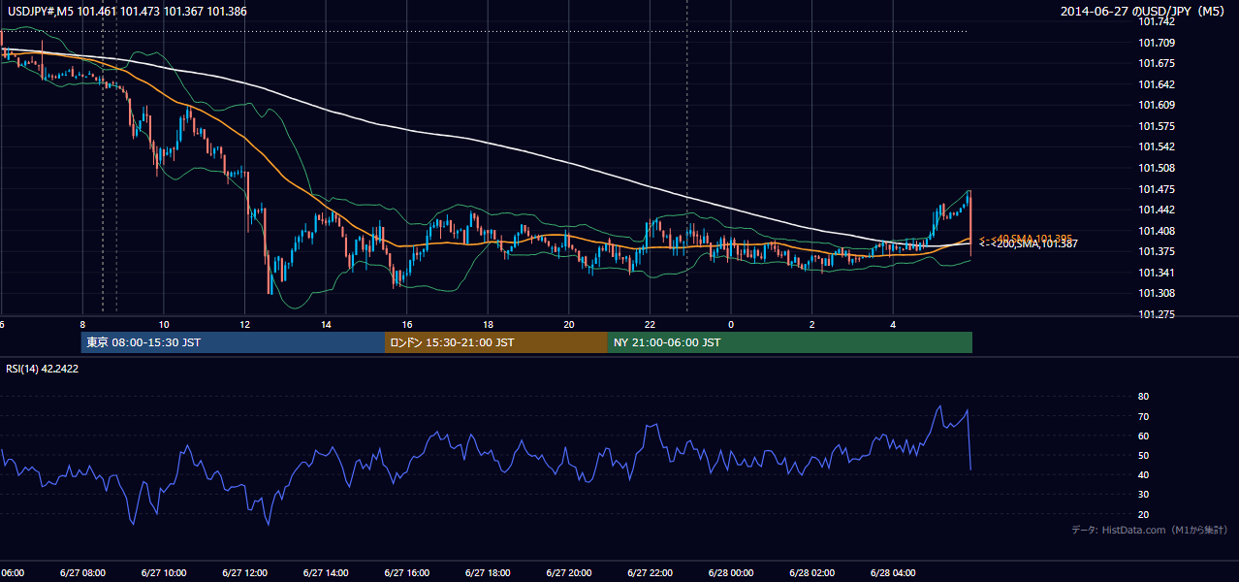
Task: Select the NY 21:00-06:00 JST session bar
Action: (790, 342)
